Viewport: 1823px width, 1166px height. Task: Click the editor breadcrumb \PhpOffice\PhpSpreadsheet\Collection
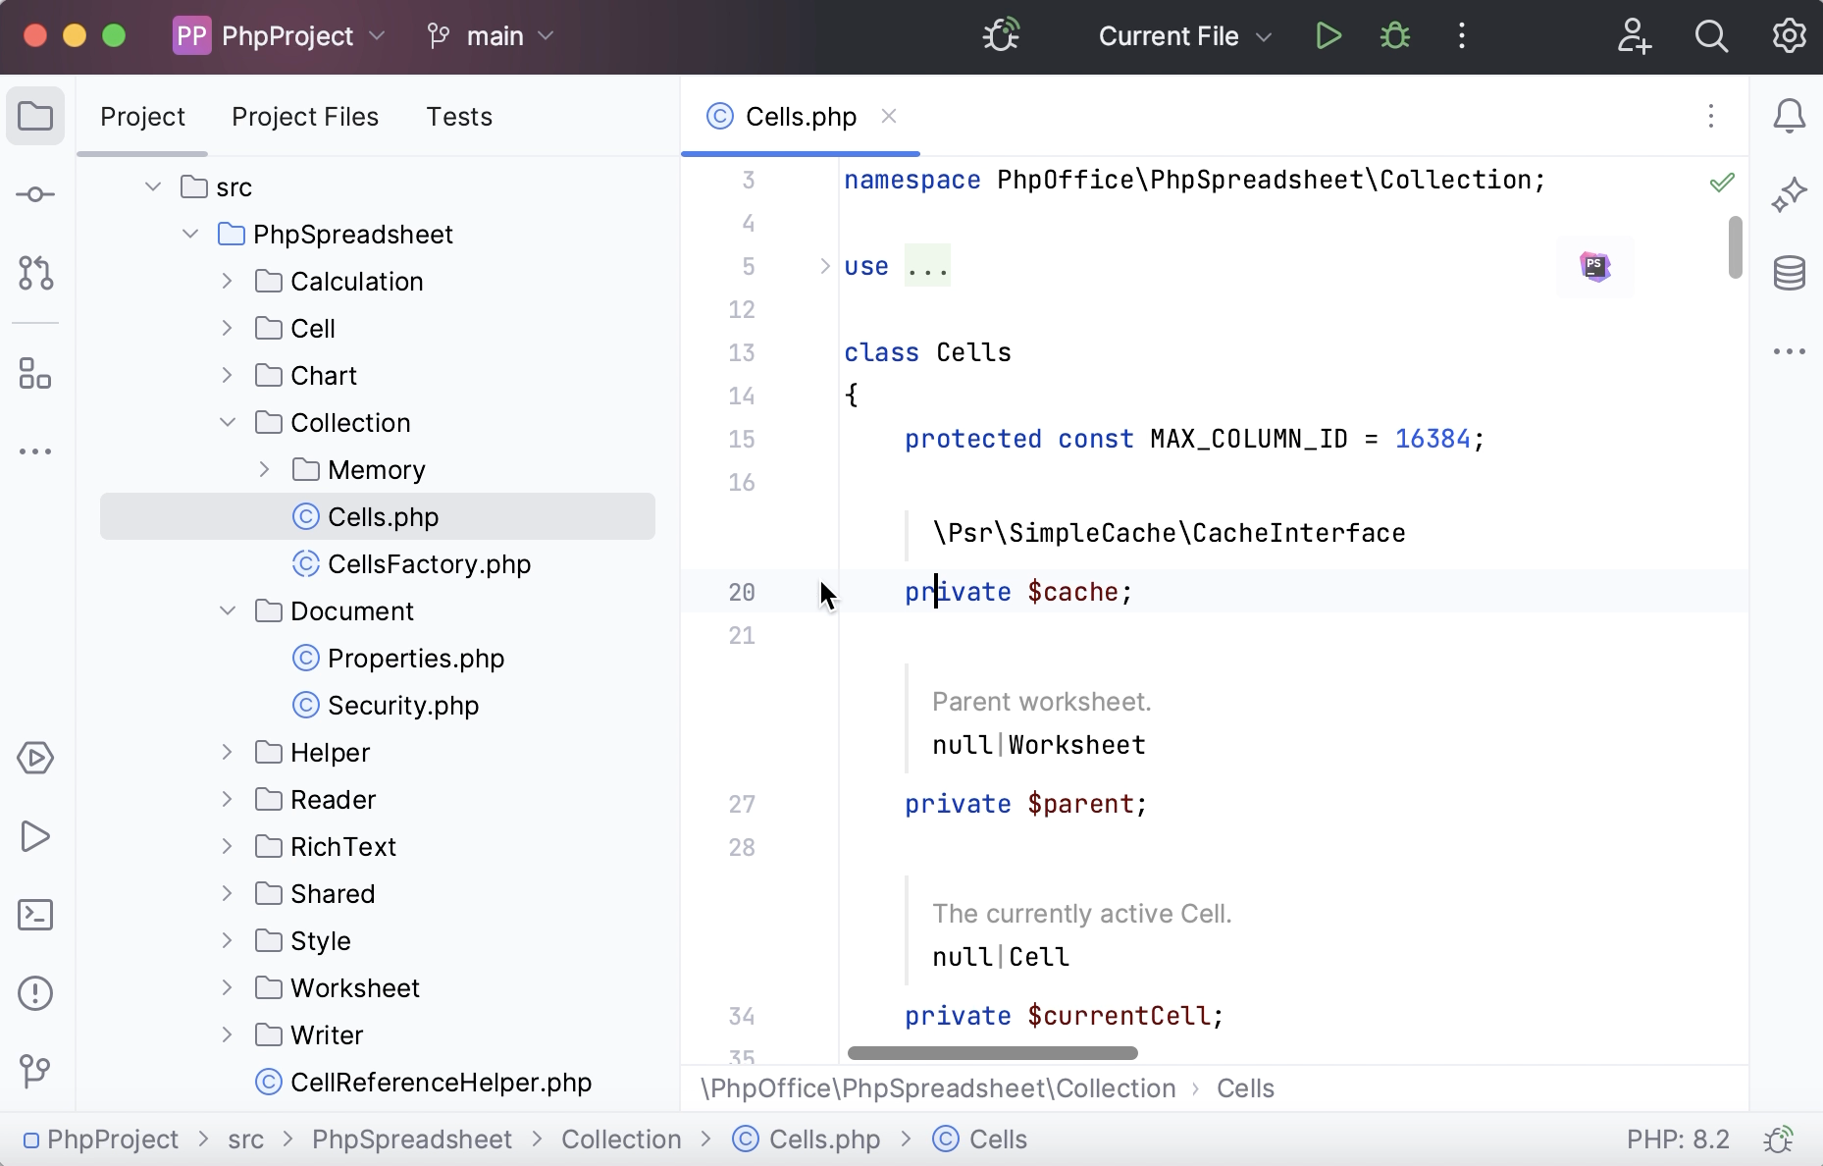(x=938, y=1088)
